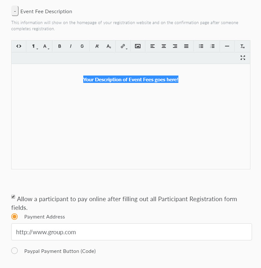Open the font size dropdown
This screenshot has height=268, width=261.
point(46,46)
